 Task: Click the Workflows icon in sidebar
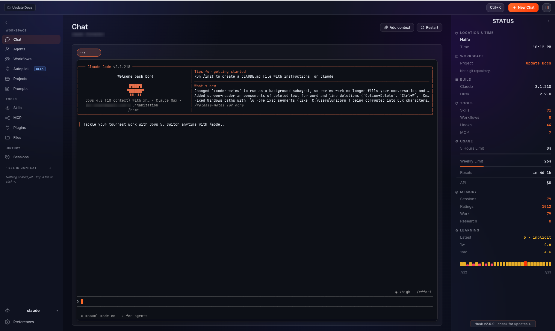coord(7,59)
